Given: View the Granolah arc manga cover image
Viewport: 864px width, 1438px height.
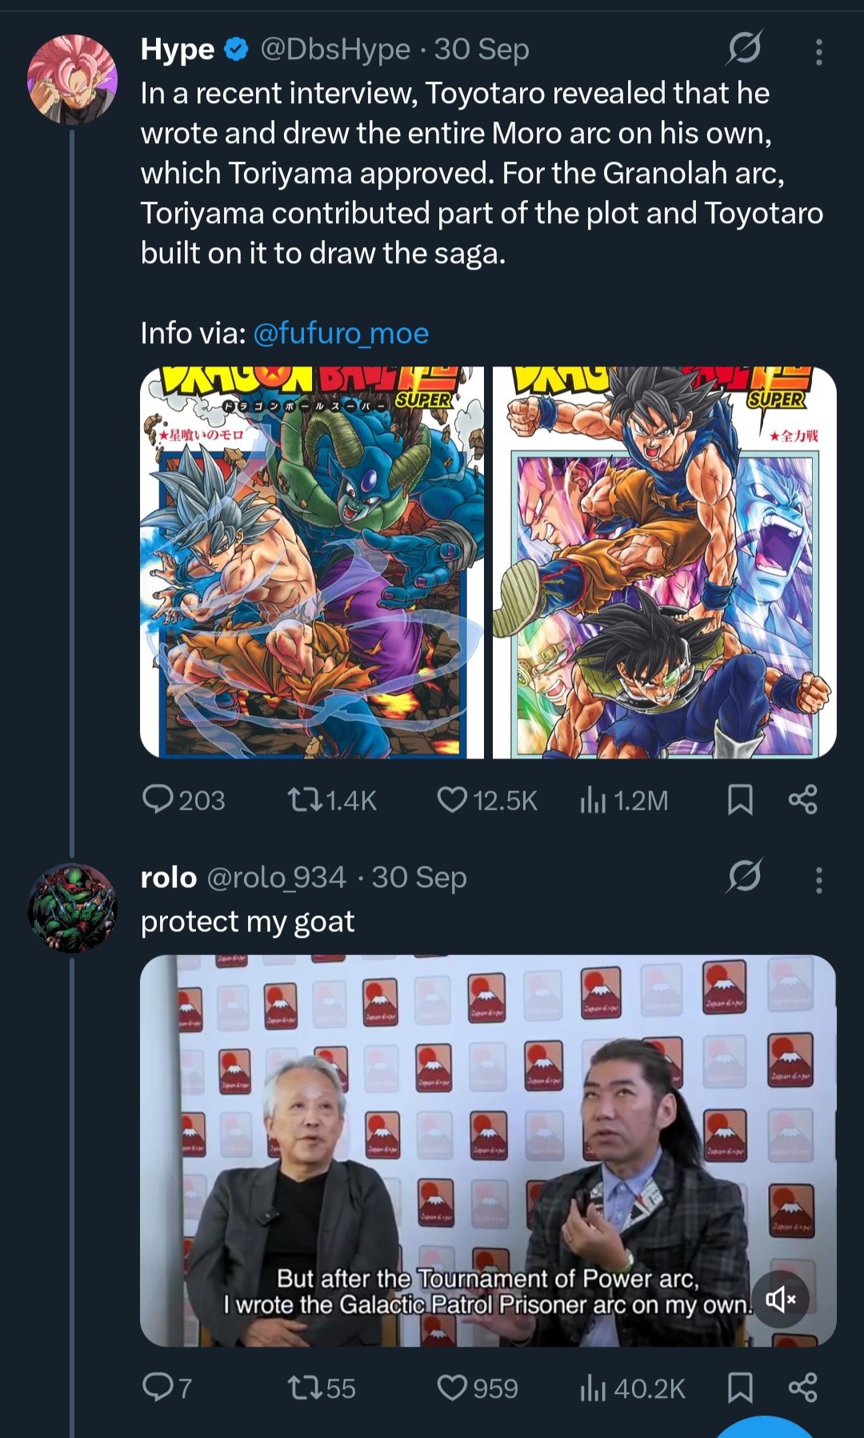Looking at the screenshot, I should 664,562.
